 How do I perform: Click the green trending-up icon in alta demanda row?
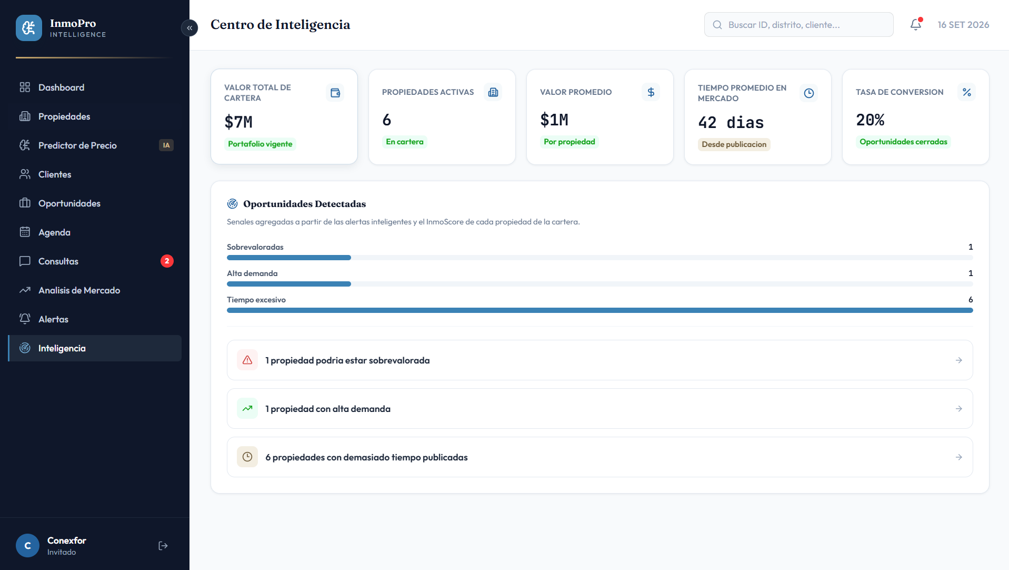pyautogui.click(x=247, y=409)
